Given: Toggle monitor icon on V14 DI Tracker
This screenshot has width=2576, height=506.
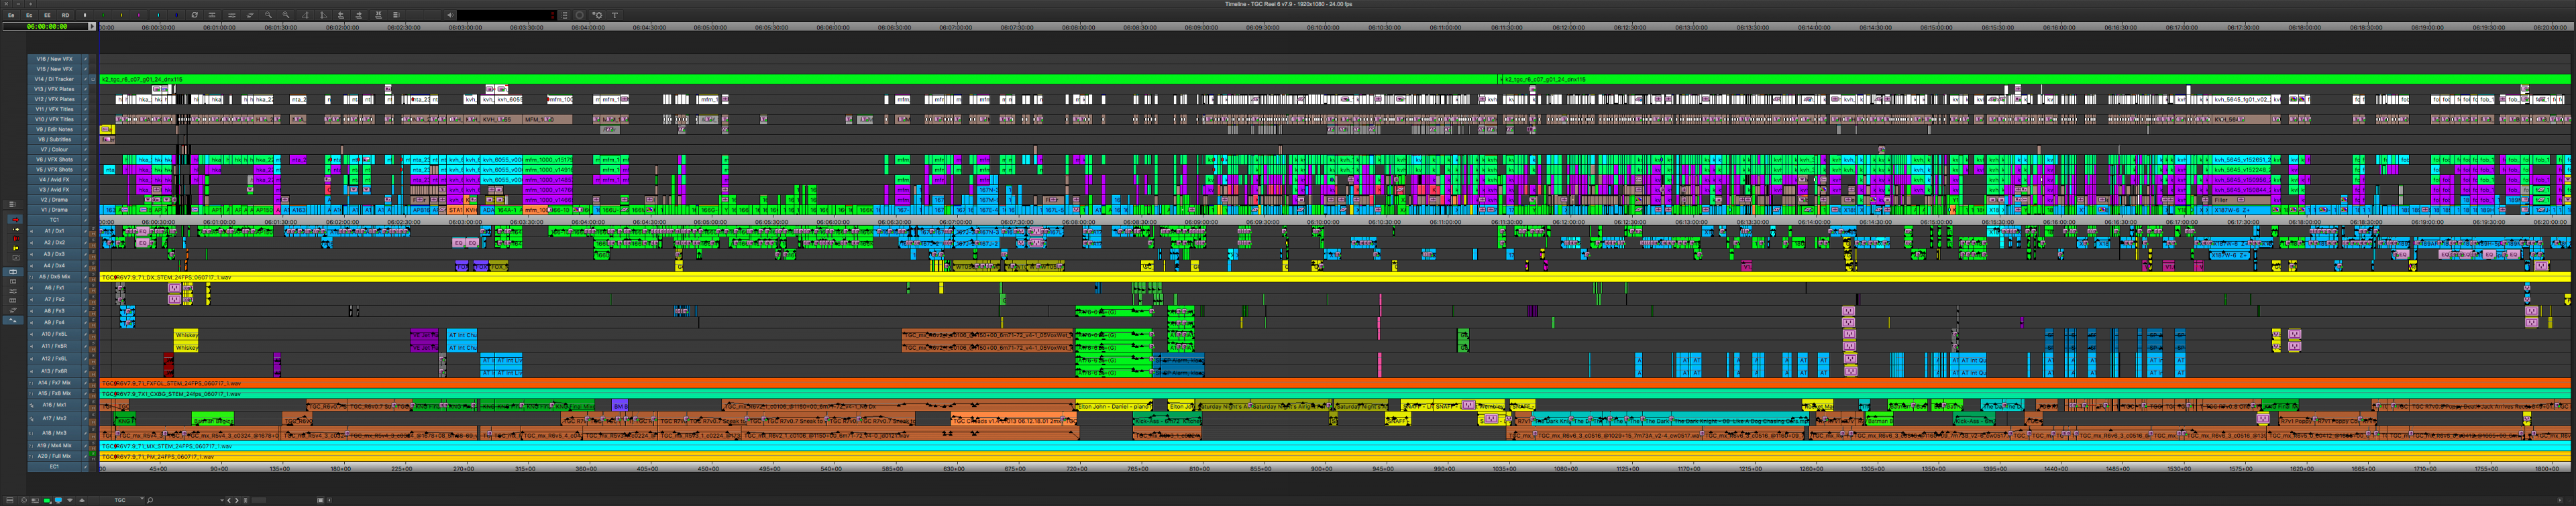Looking at the screenshot, I should (93, 80).
